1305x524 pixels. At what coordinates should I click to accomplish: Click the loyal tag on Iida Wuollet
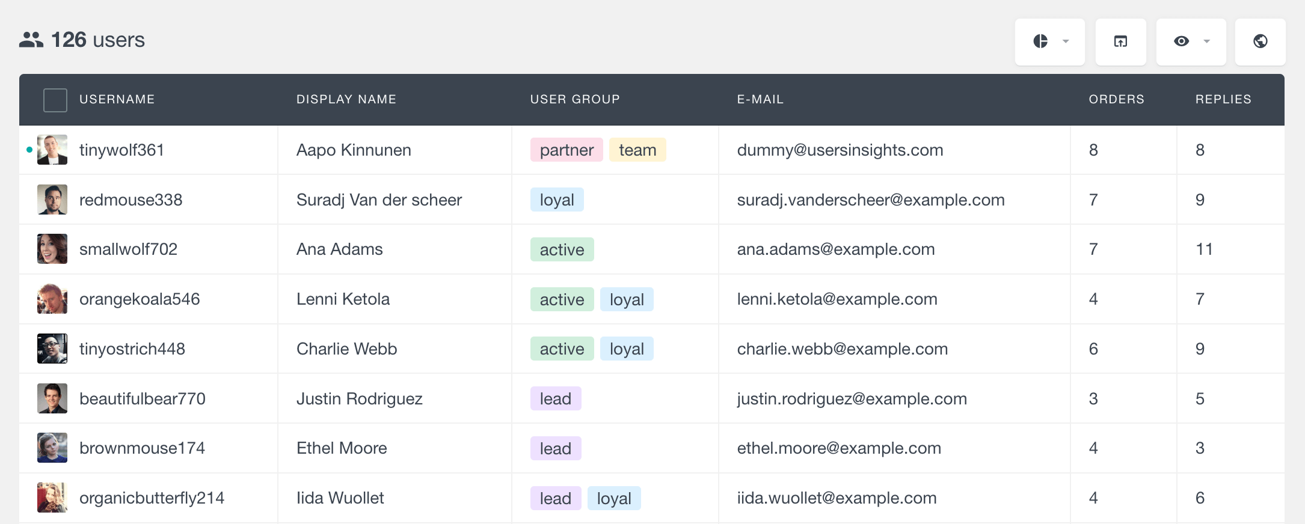tap(613, 498)
